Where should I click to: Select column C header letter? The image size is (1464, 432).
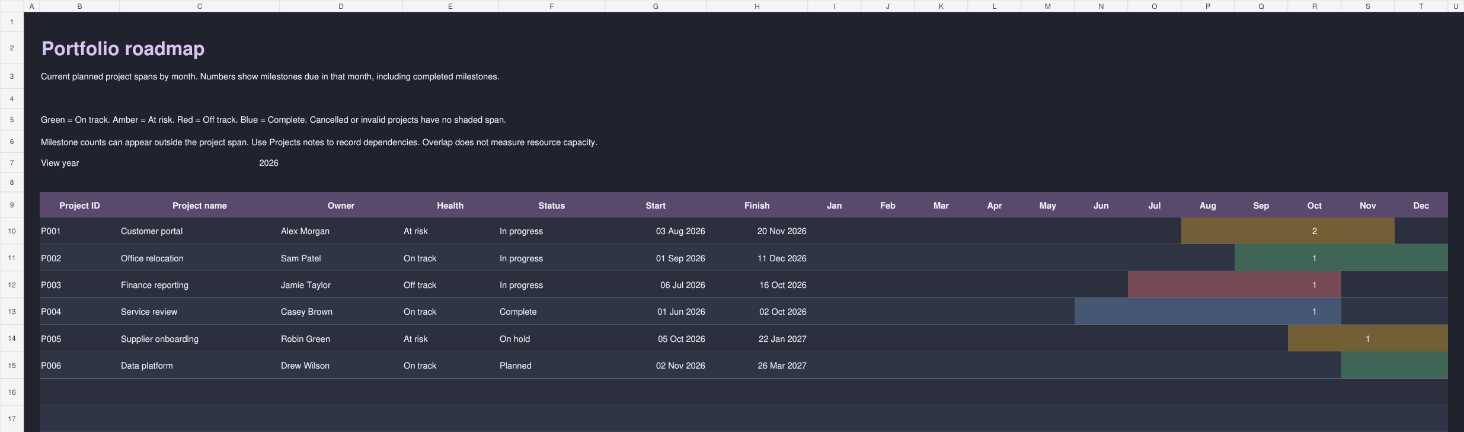[x=200, y=6]
